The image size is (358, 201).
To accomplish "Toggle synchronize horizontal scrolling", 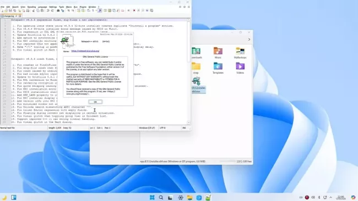I will pyautogui.click(x=83, y=10).
